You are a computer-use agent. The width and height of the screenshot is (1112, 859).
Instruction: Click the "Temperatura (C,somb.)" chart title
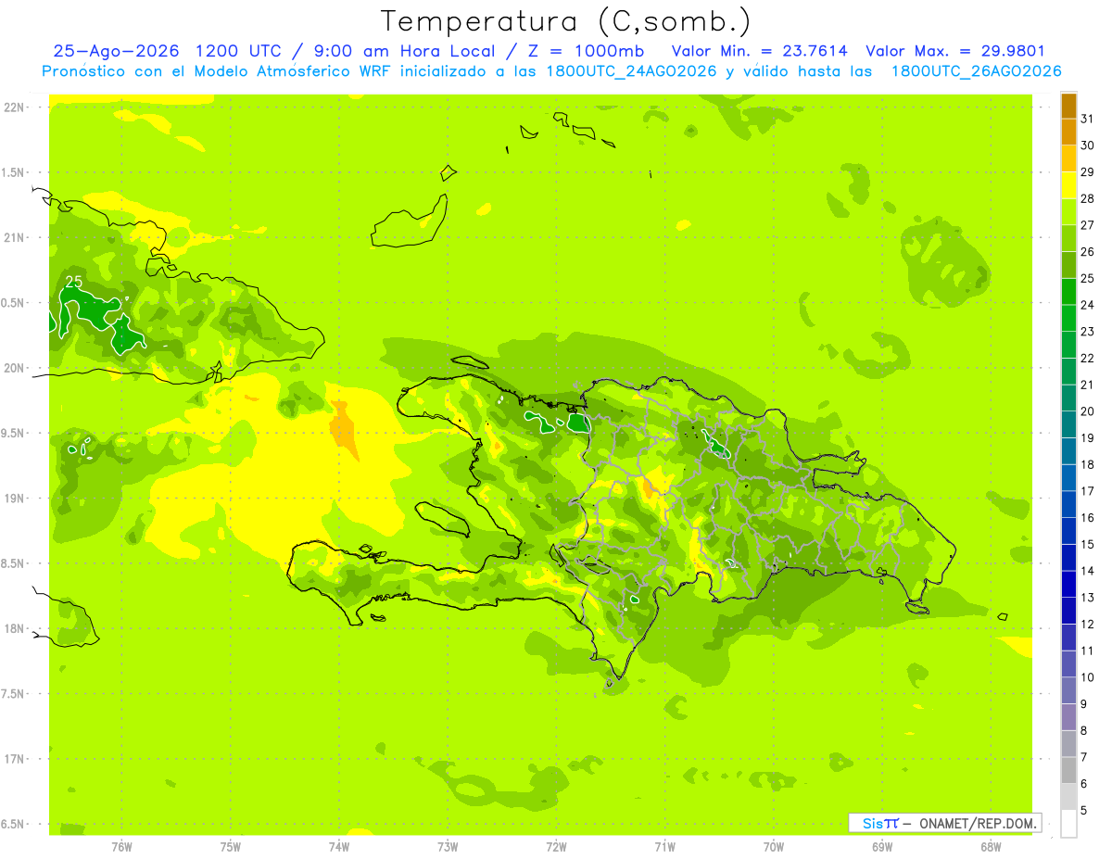click(566, 21)
